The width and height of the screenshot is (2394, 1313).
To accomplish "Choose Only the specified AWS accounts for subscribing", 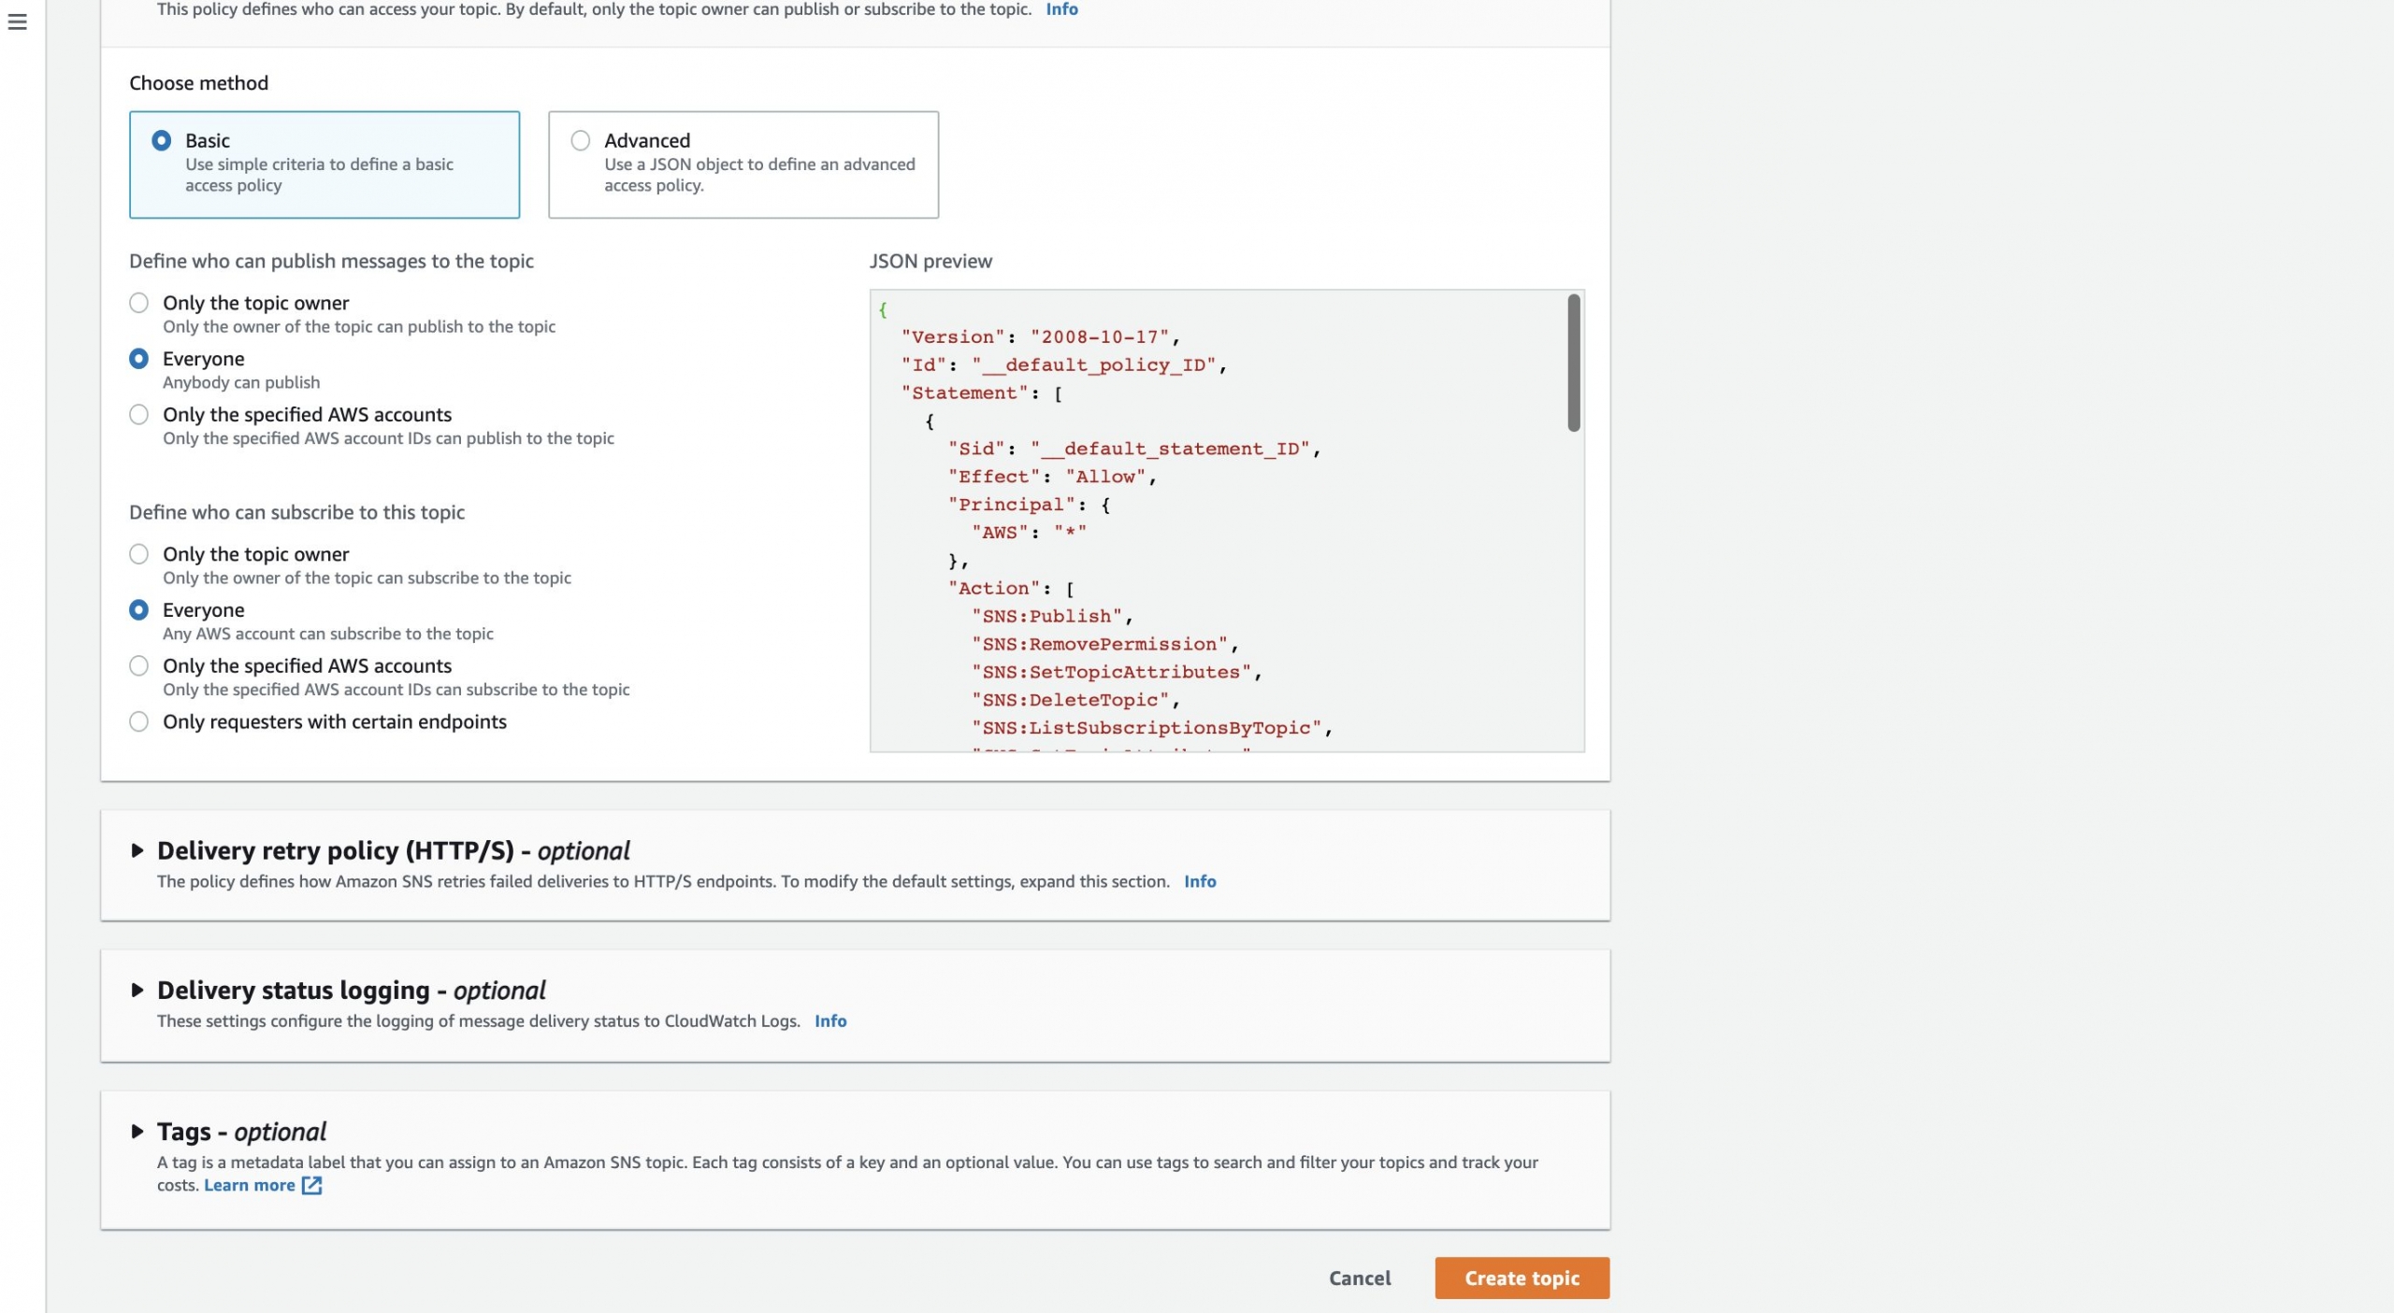I will pos(138,665).
